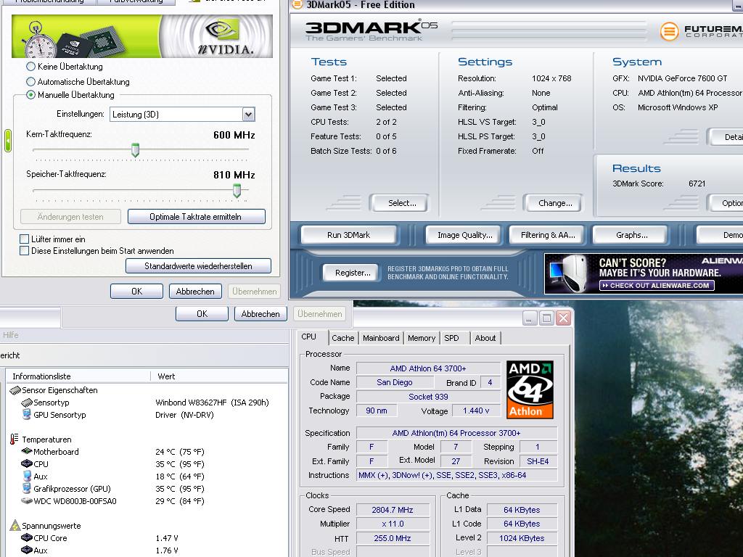Click the Socket 939 package value
The width and height of the screenshot is (743, 557).
point(428,397)
